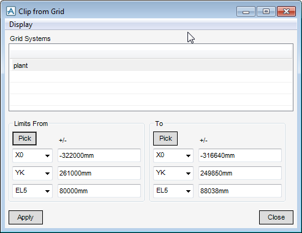Image resolution: width=302 pixels, height=233 pixels.
Task: Click Pick button in the To group
Action: point(165,138)
